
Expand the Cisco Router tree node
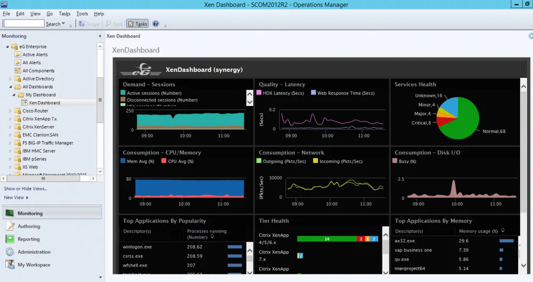10,111
